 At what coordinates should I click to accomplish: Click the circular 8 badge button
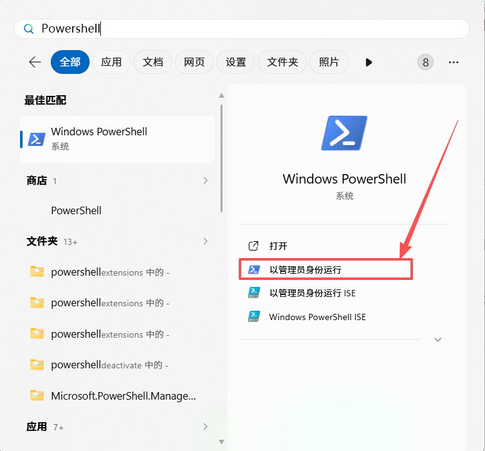click(425, 62)
